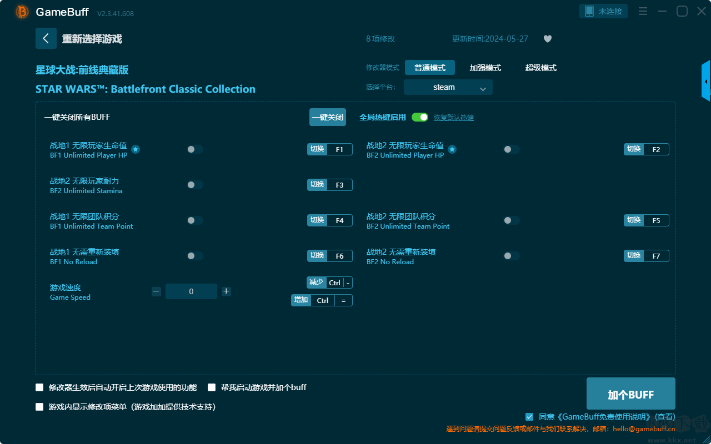711x444 pixels.
Task: Click Ctrl key field in 减少 hotkey row
Action: pyautogui.click(x=334, y=282)
